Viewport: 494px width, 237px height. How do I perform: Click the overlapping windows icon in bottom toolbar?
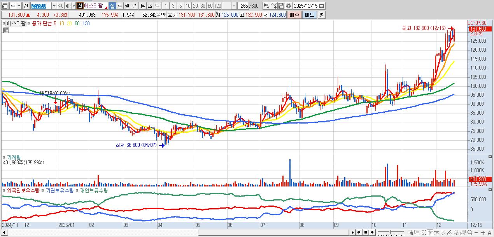[417, 232]
